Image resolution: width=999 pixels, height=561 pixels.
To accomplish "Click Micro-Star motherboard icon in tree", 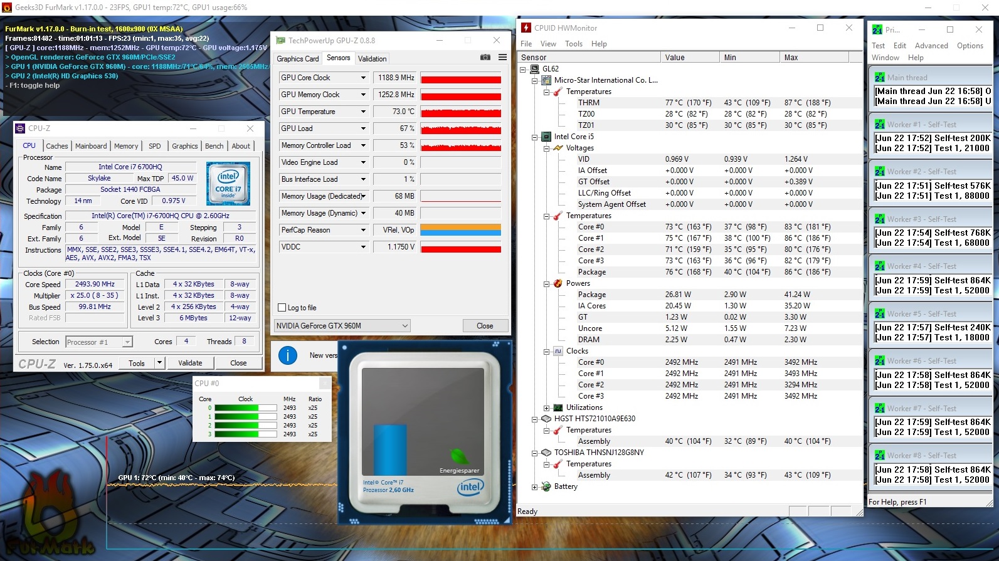I will pyautogui.click(x=546, y=80).
